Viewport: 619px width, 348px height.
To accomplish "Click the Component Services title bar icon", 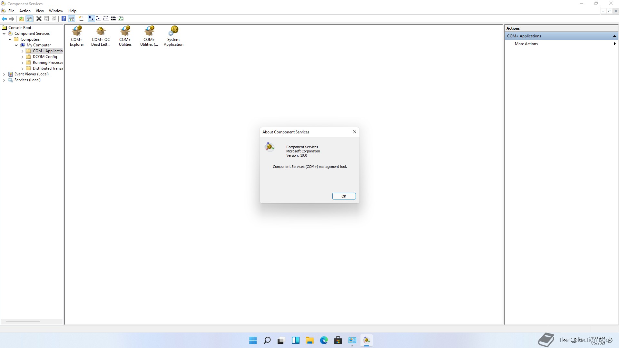I will pos(3,4).
